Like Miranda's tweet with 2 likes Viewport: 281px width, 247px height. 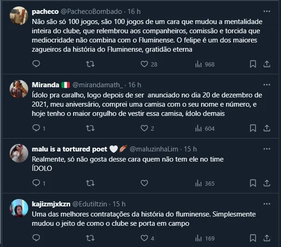pyautogui.click(x=144, y=128)
